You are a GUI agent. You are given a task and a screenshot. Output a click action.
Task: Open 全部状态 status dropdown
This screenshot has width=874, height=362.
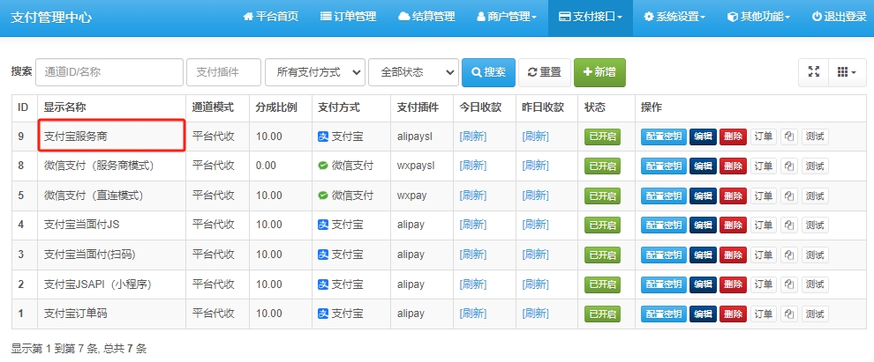tap(413, 72)
